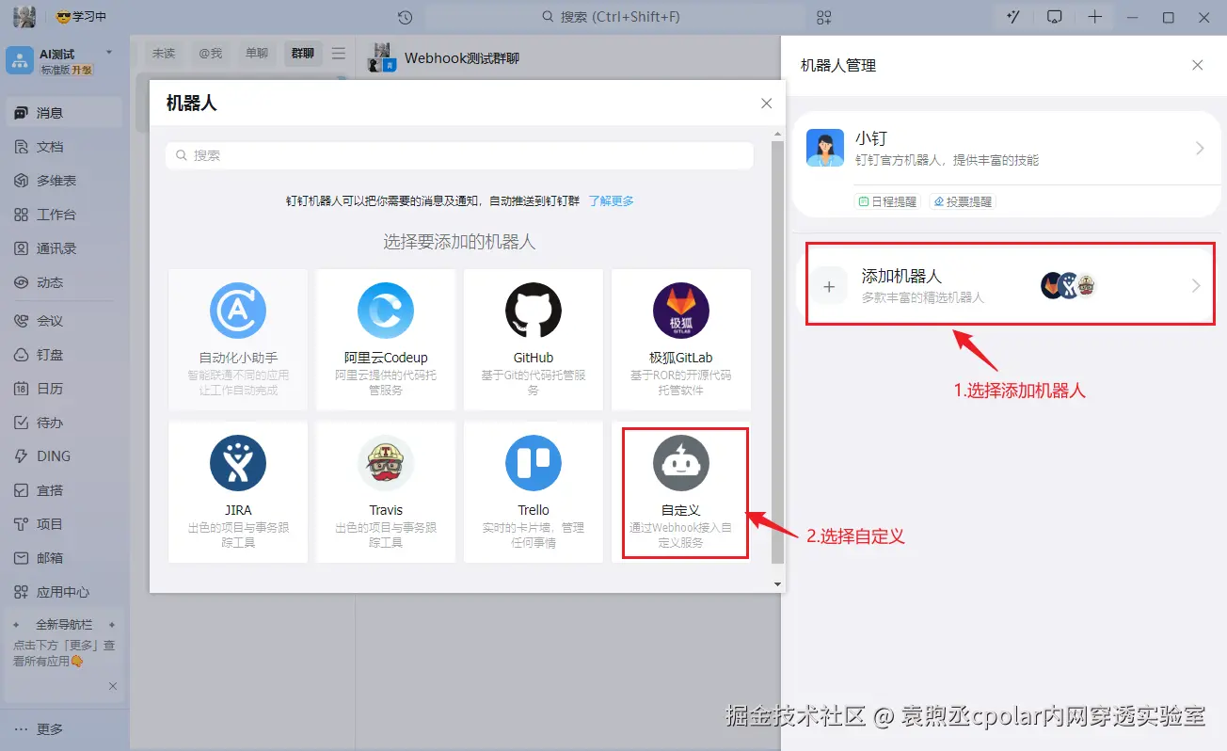Viewport: 1227px width, 751px height.
Task: Choose the JIRA robot card
Action: [238, 492]
